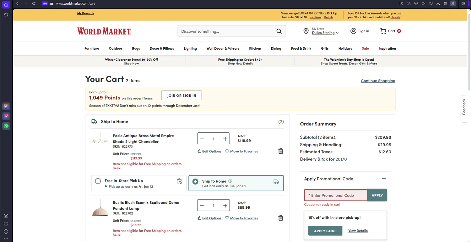Open sidebar heart favorites icon
This screenshot has height=242, width=471.
[6, 224]
